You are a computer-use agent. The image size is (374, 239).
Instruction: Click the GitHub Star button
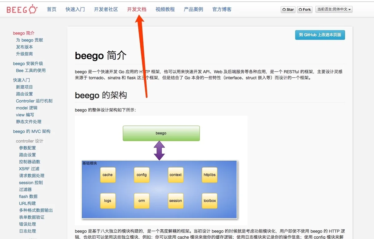[x=288, y=10]
